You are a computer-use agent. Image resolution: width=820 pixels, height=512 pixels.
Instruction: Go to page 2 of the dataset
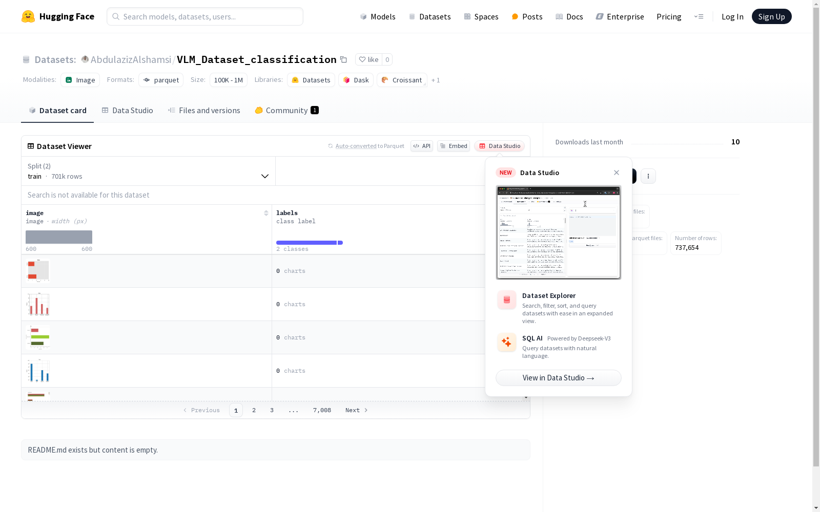[x=254, y=410]
